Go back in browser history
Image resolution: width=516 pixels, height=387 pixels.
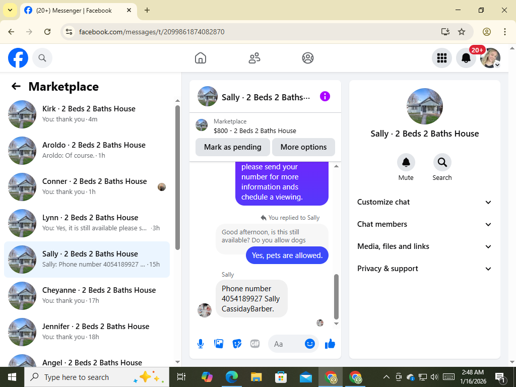(x=11, y=32)
